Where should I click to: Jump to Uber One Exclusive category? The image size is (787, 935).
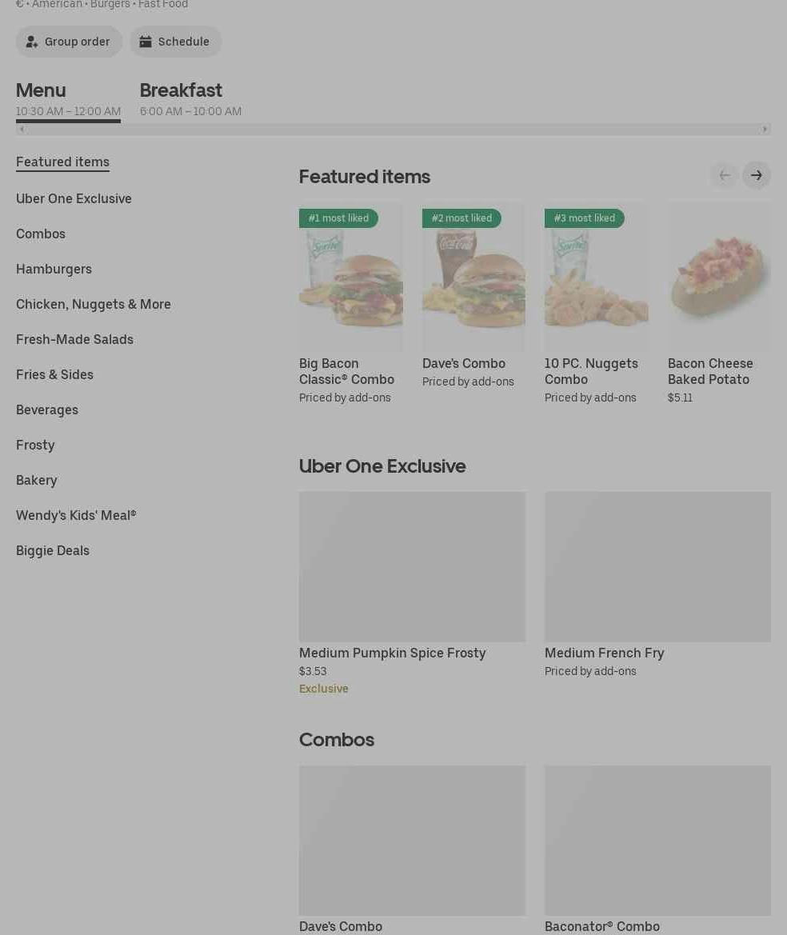tap(74, 198)
